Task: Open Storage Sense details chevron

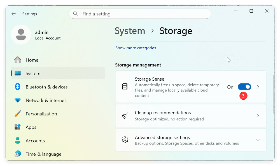Action: (258, 87)
